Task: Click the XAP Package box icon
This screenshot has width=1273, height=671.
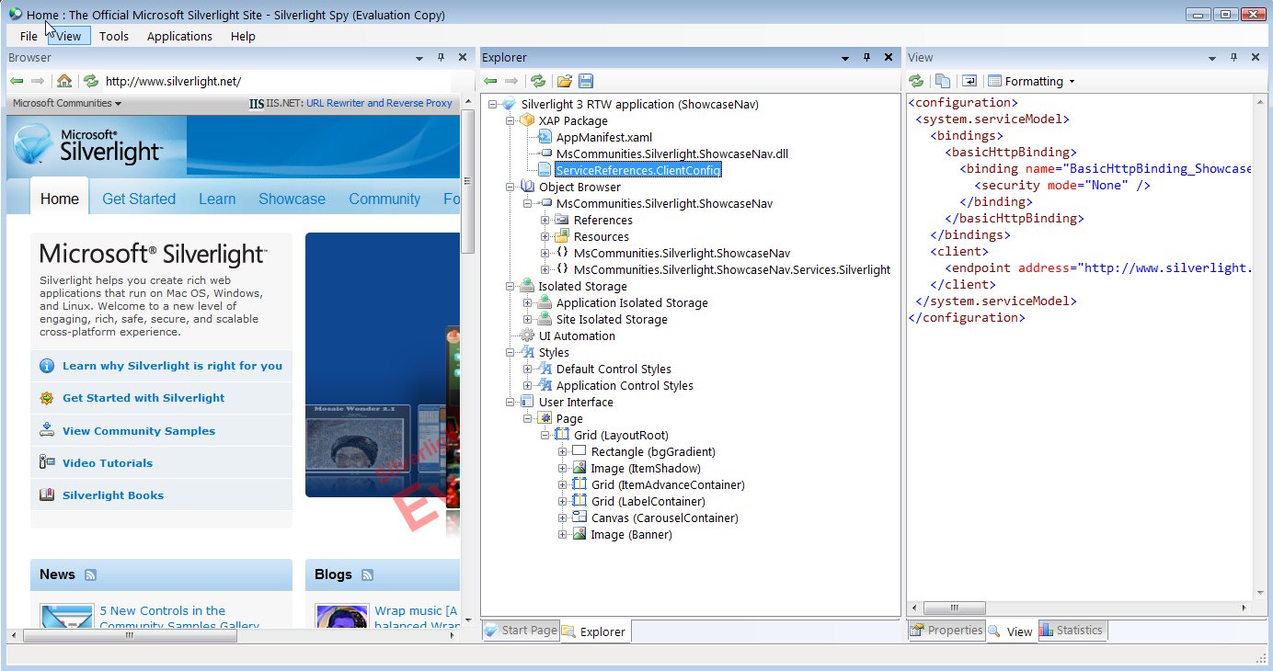Action: click(527, 120)
